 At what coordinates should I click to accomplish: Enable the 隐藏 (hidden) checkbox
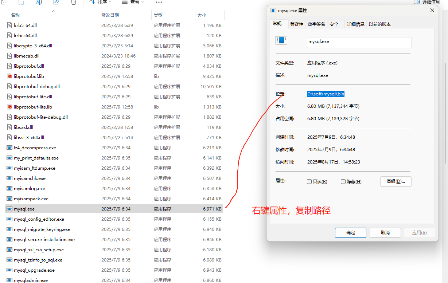[x=343, y=182]
